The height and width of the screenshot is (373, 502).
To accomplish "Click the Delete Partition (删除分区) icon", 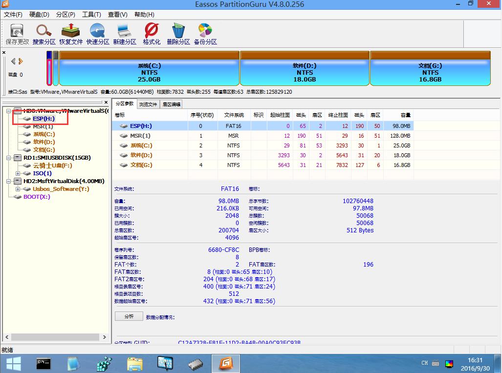I will (178, 34).
